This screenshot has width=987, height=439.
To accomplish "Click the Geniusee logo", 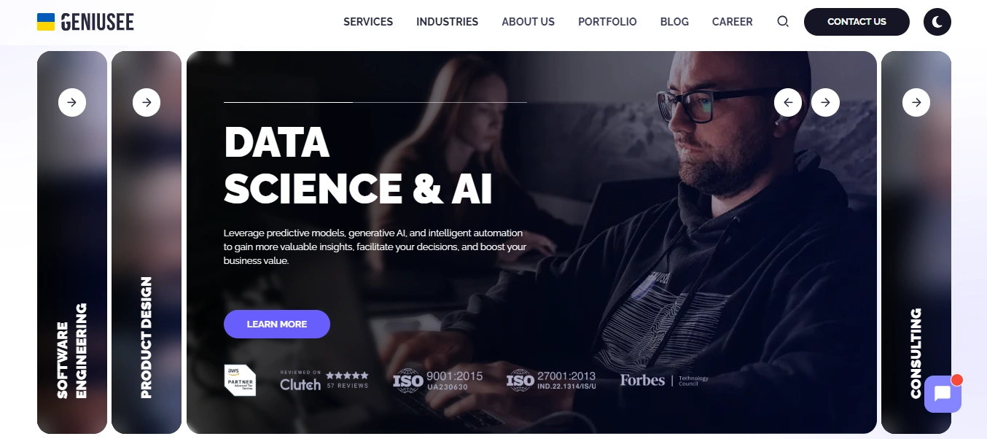I will pos(86,22).
